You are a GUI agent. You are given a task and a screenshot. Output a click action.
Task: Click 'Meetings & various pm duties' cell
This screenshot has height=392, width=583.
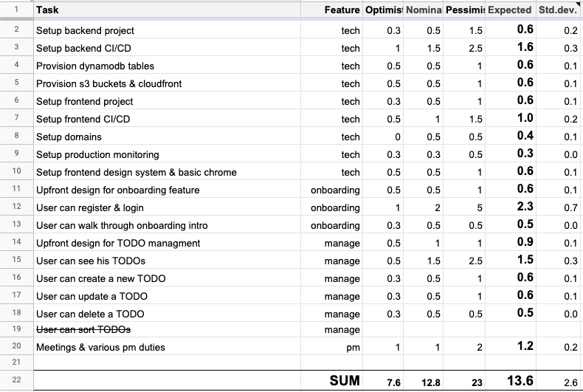pos(167,347)
